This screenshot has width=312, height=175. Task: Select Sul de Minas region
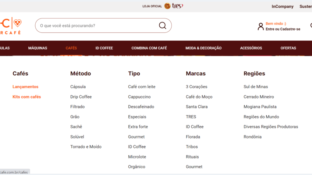(256, 87)
